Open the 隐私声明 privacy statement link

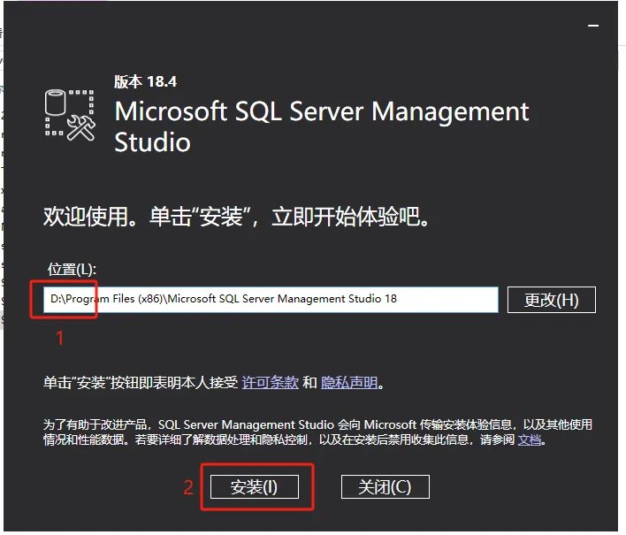tap(349, 383)
